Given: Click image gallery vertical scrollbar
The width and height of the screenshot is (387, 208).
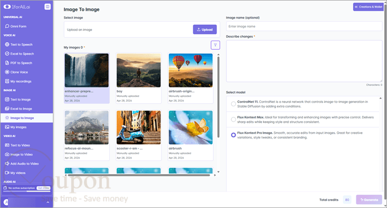Looking at the screenshot, I should (x=218, y=97).
